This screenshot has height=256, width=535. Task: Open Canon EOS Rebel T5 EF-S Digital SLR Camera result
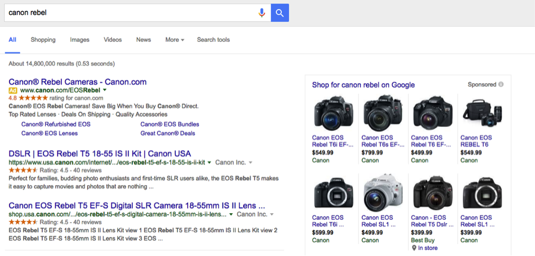[137, 205]
